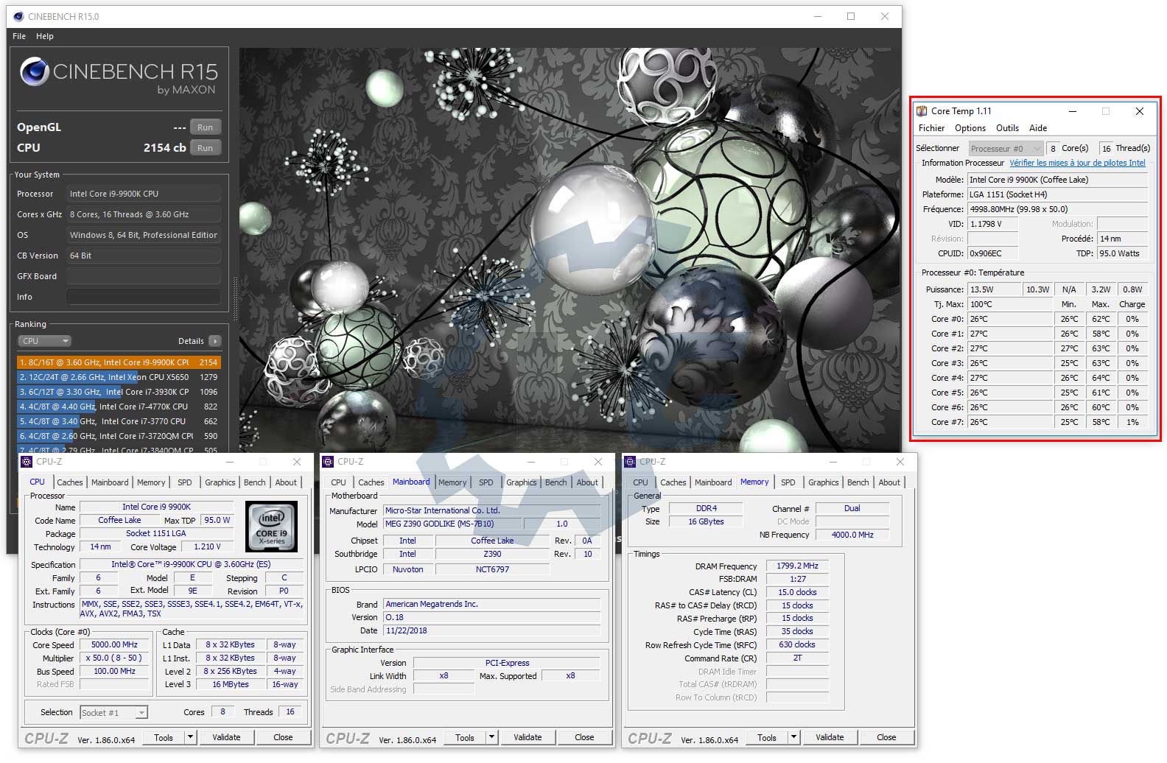Image resolution: width=1167 pixels, height=763 pixels.
Task: Click the Core #7 charge value 1%
Action: pyautogui.click(x=1132, y=422)
